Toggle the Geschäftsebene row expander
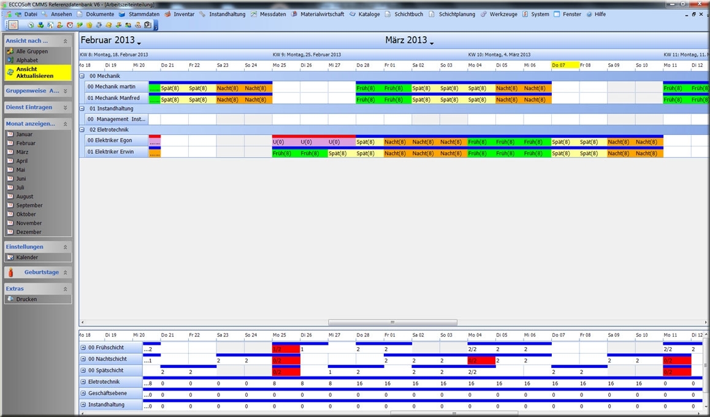The image size is (710, 417). coord(83,393)
